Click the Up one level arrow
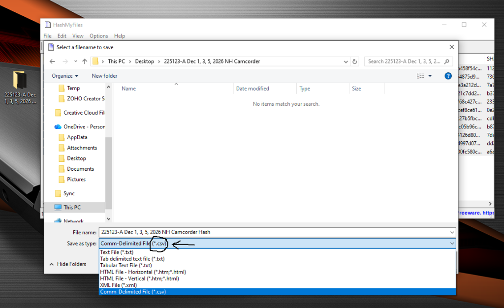The width and height of the screenshot is (504, 308). [x=84, y=61]
